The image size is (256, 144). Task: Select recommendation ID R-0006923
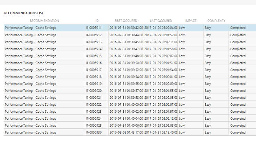94,112
